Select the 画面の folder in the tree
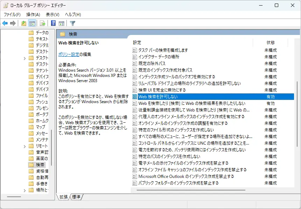 42,159
